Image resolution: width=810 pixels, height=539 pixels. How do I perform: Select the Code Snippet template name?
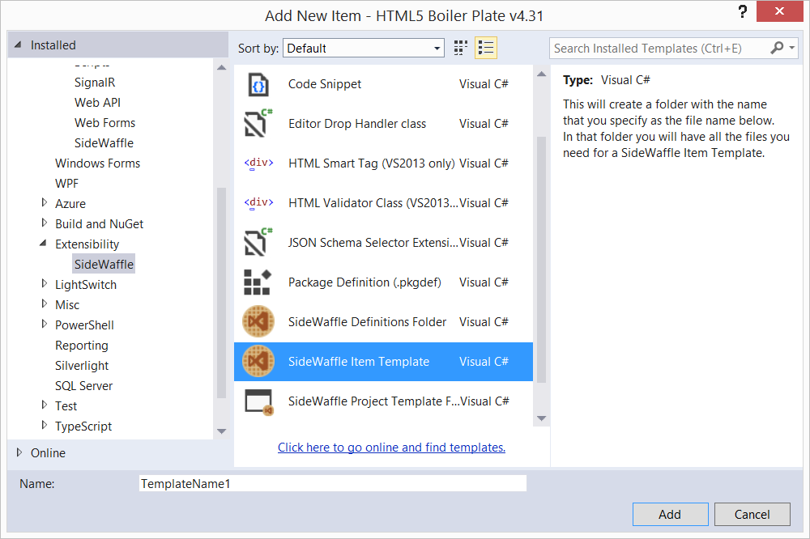pos(325,84)
